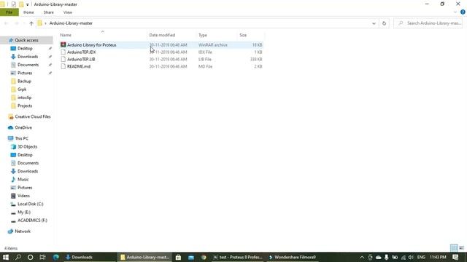Open the Projects folder
The image size is (467, 262).
coord(25,106)
